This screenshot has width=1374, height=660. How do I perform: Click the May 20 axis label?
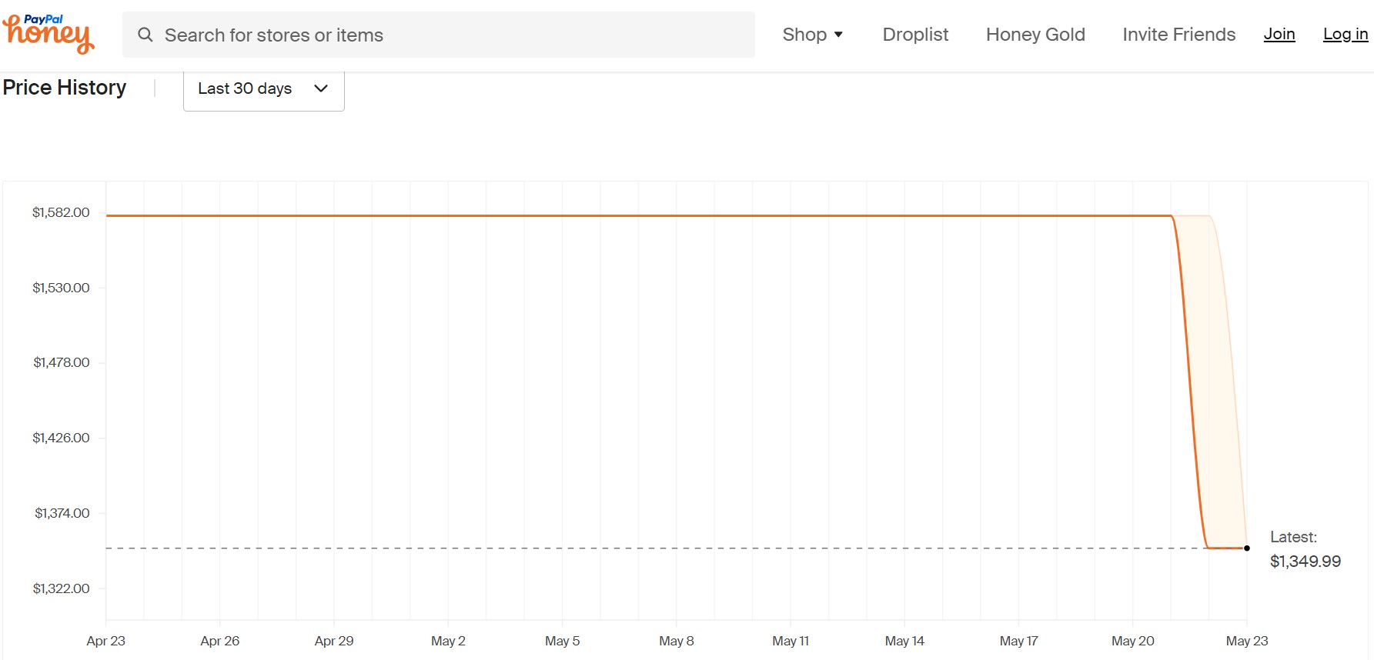(x=1133, y=641)
